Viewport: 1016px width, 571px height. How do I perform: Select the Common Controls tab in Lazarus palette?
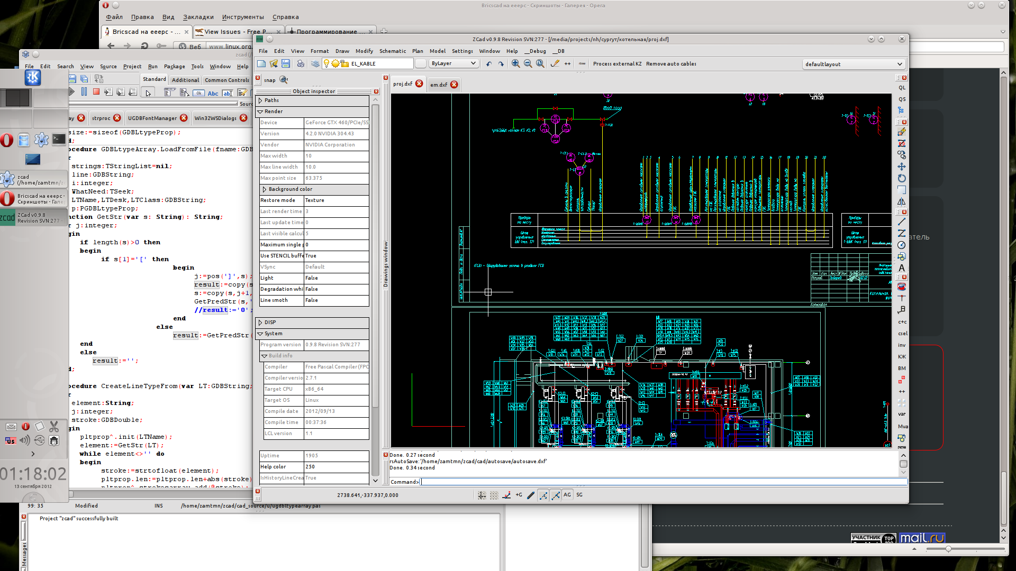226,80
